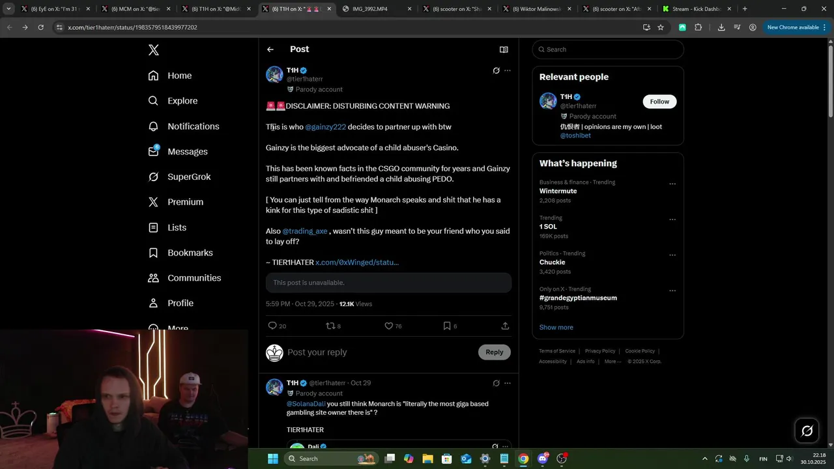Click the Reply button
The image size is (834, 469).
point(495,352)
